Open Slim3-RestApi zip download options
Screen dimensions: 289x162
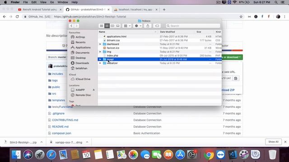coord(42,142)
